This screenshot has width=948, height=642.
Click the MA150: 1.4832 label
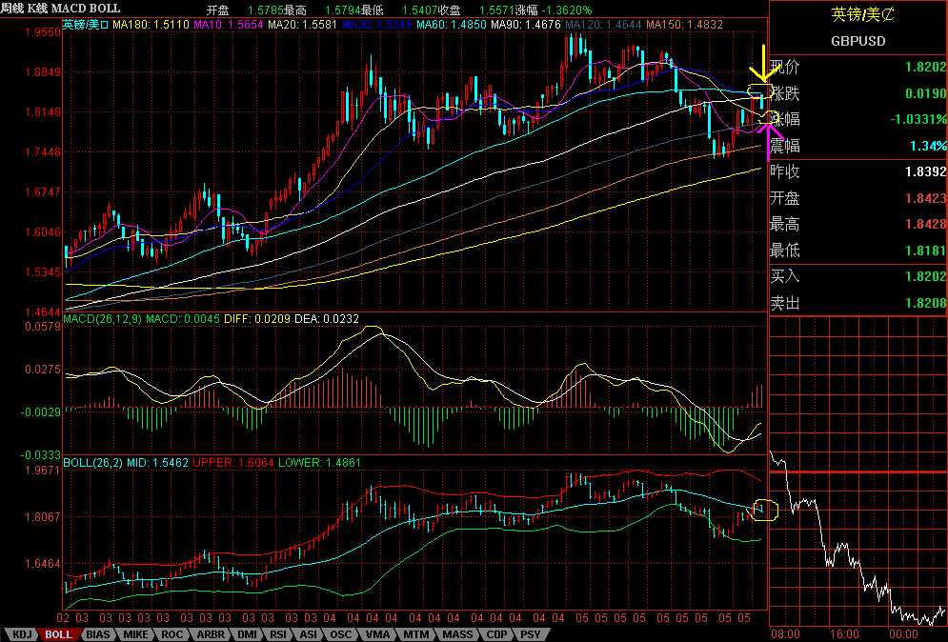coord(684,25)
